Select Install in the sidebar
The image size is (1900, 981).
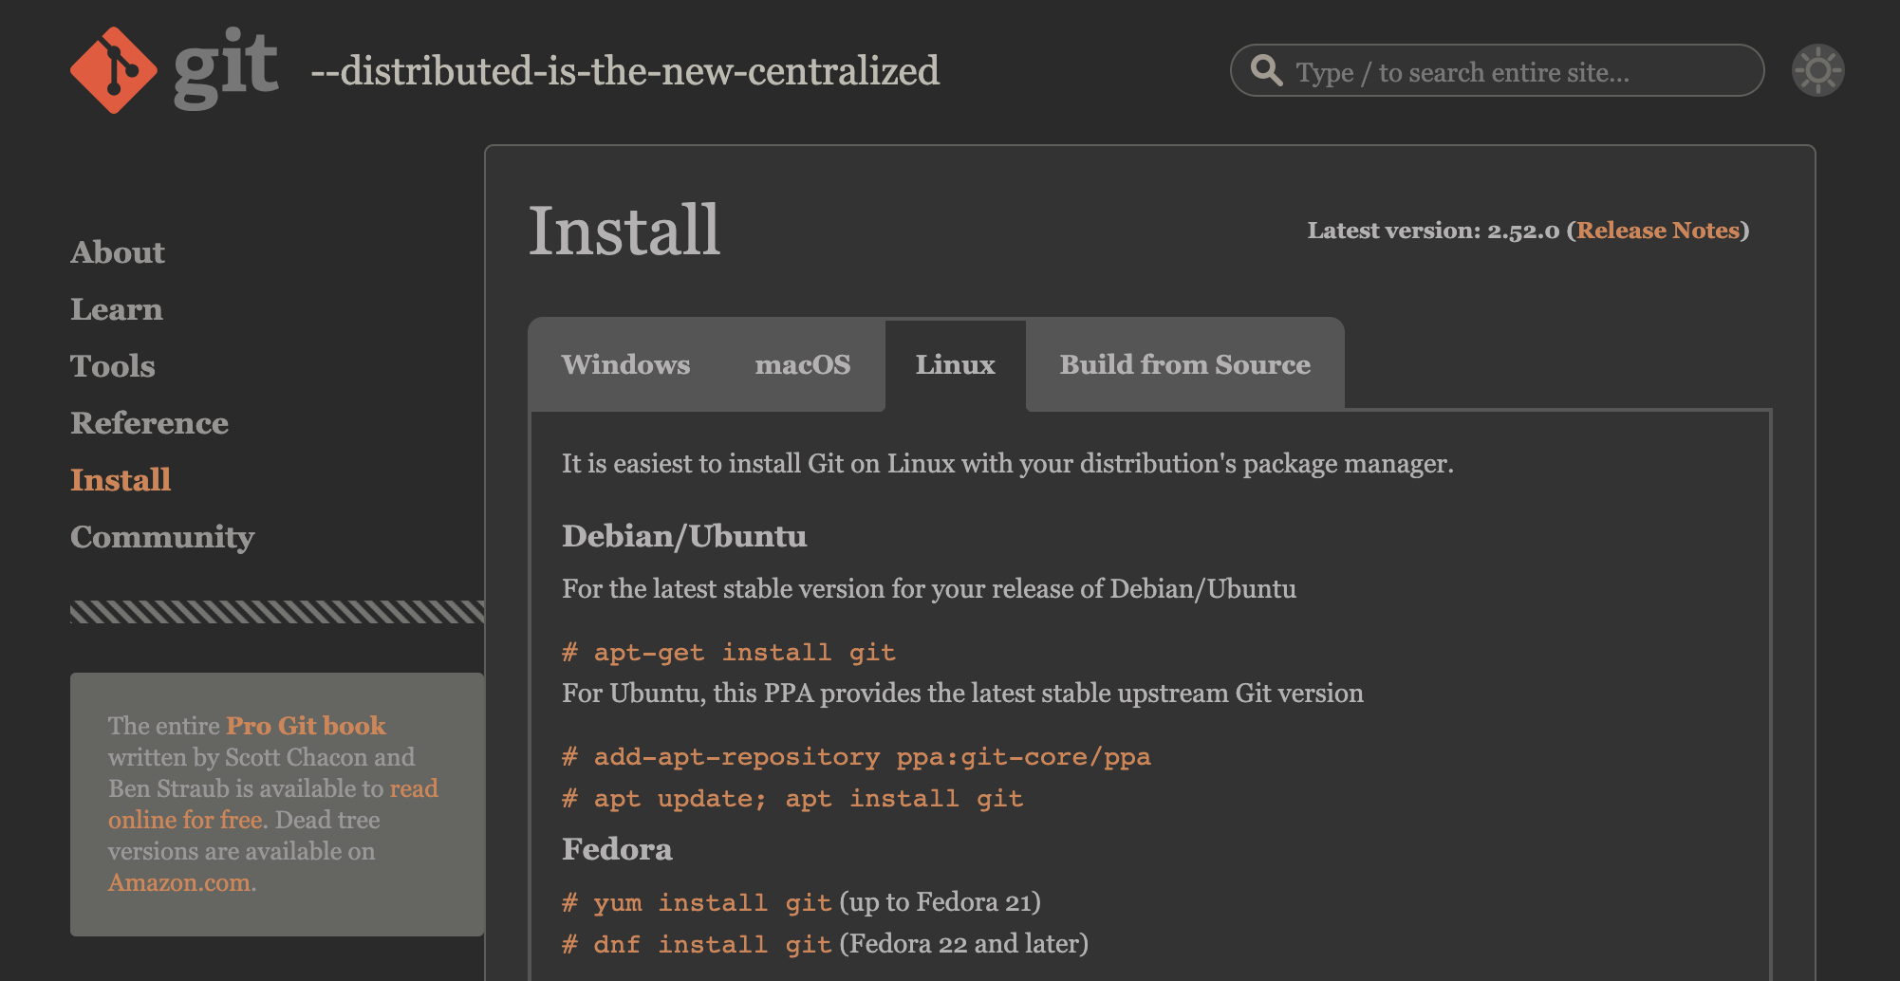(121, 480)
